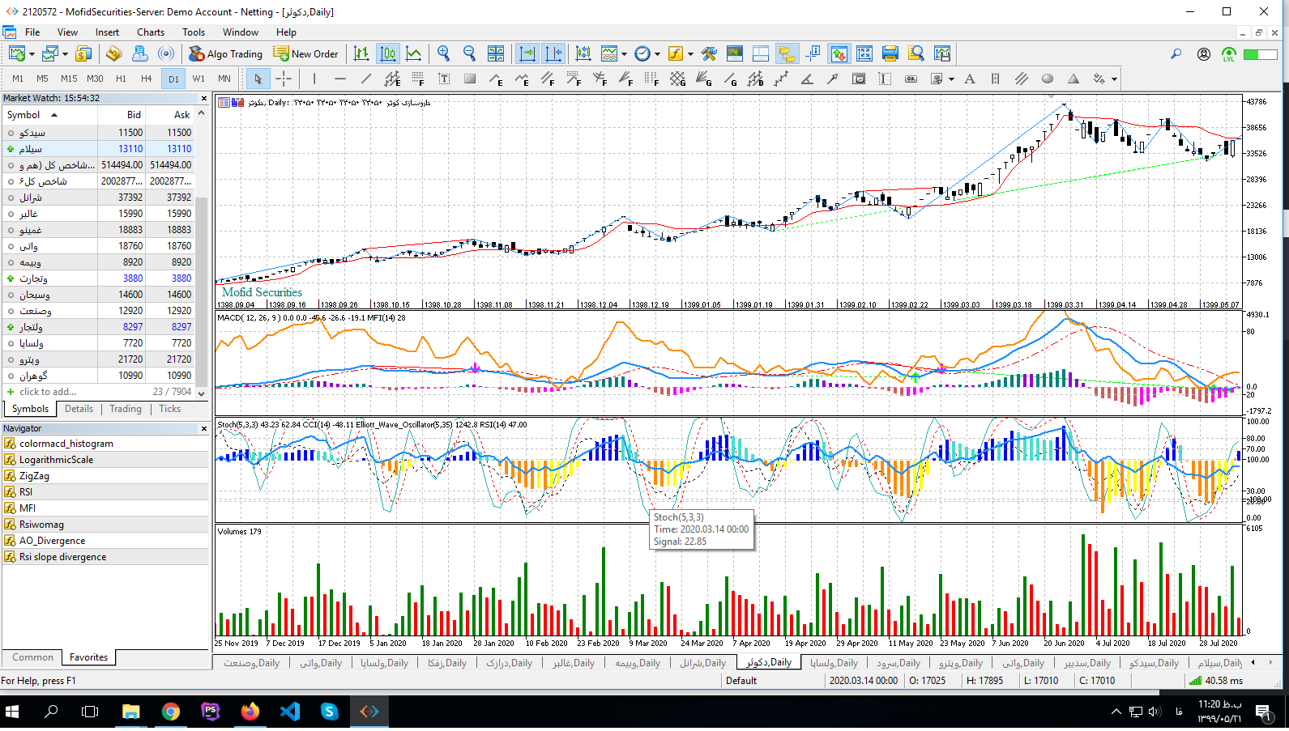Select AO_Divergence in Navigator
Viewport: 1289px width, 731px height.
point(52,541)
